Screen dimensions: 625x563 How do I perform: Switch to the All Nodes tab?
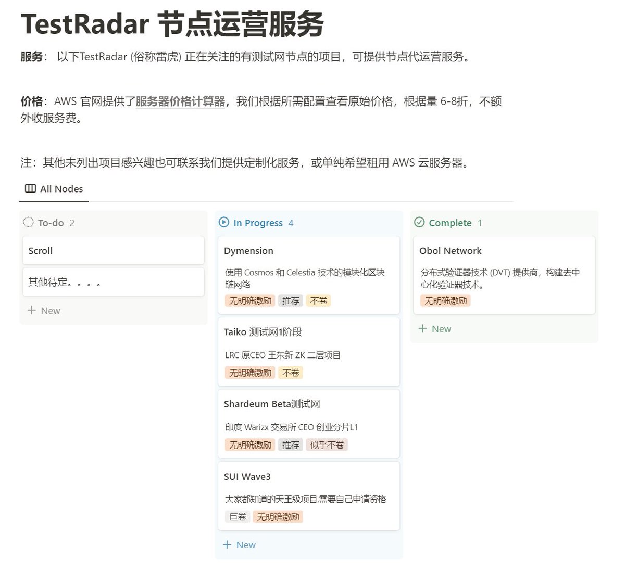tap(61, 188)
